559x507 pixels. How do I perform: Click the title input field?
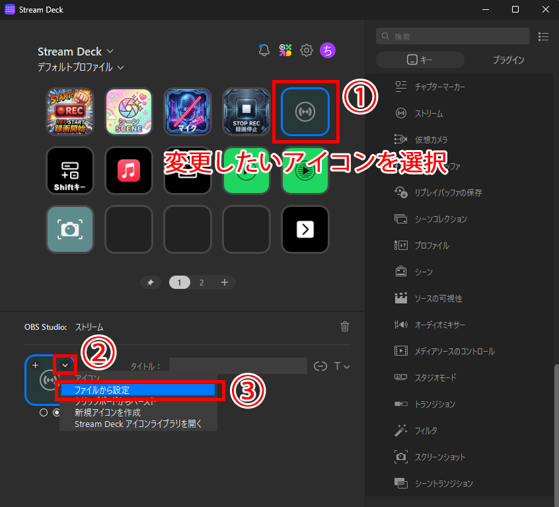click(x=238, y=366)
